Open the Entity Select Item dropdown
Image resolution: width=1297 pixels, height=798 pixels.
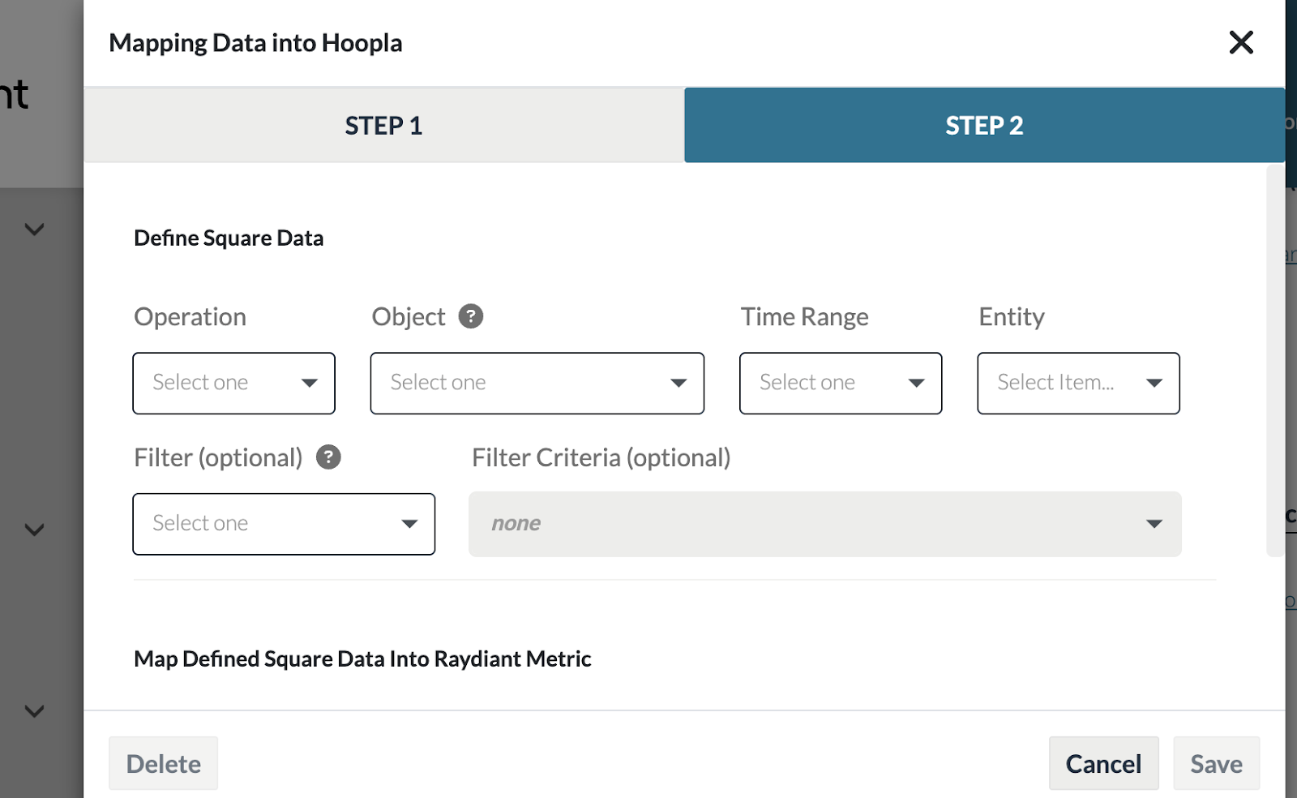1078,383
